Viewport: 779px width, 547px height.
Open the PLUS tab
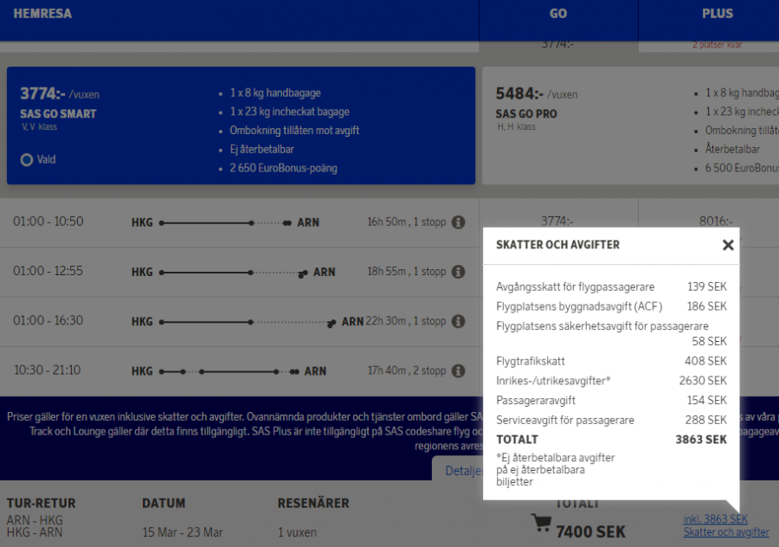[717, 14]
